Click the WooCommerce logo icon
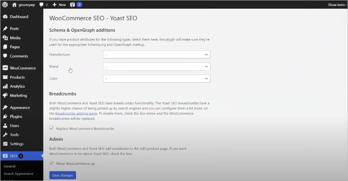Viewport: 348px width, 181px height. tap(5, 68)
